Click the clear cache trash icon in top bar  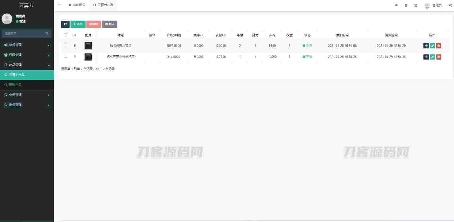click(406, 5)
